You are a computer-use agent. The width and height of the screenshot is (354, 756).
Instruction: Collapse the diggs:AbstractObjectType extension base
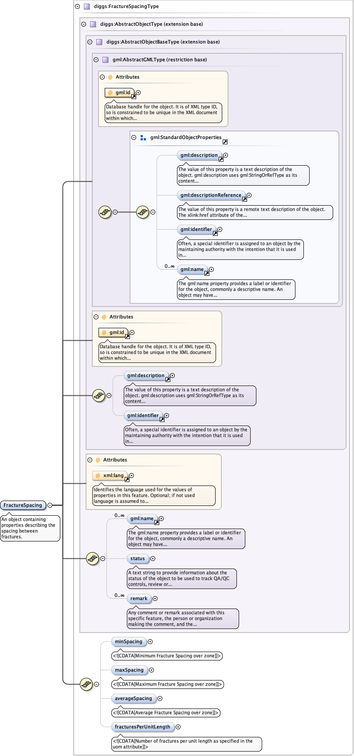click(x=83, y=24)
